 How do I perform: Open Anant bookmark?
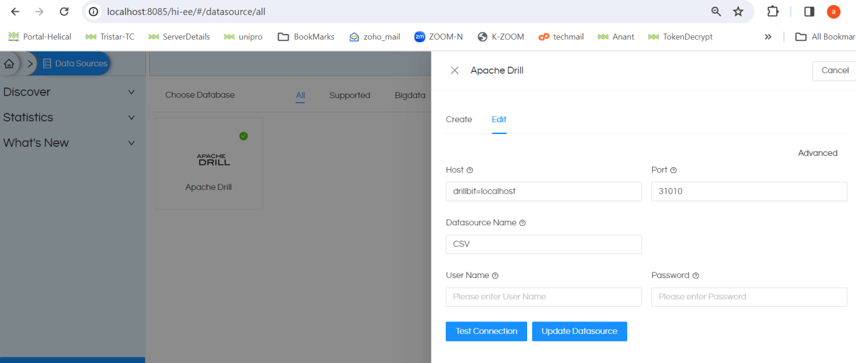tap(616, 37)
